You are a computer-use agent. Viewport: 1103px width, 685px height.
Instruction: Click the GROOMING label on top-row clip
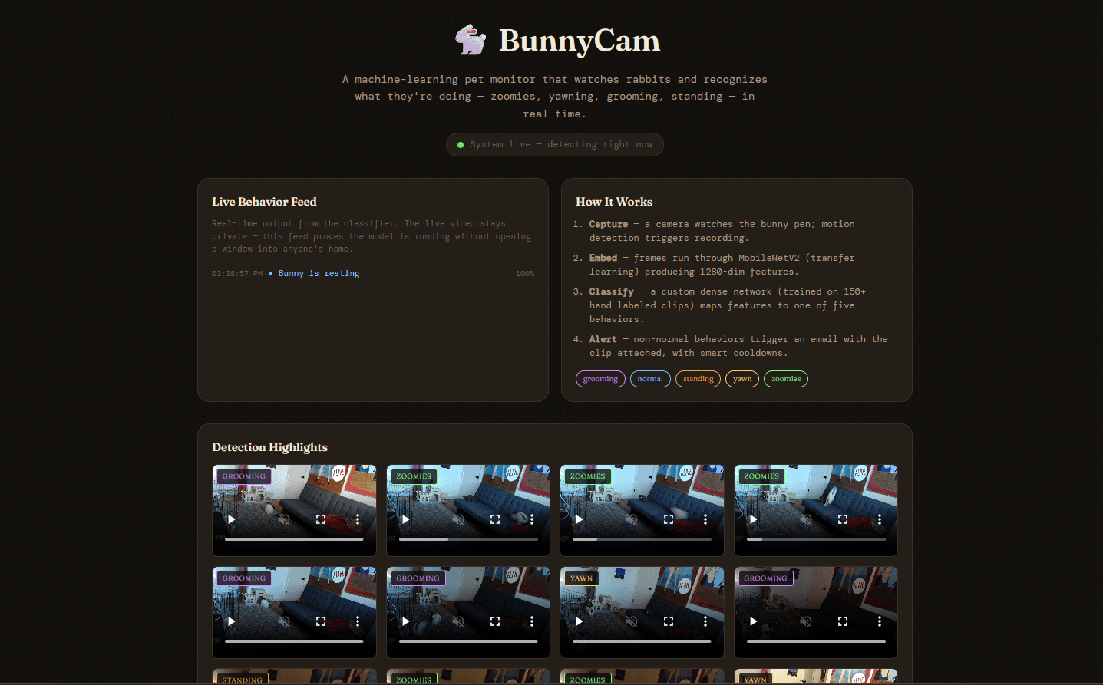point(244,476)
